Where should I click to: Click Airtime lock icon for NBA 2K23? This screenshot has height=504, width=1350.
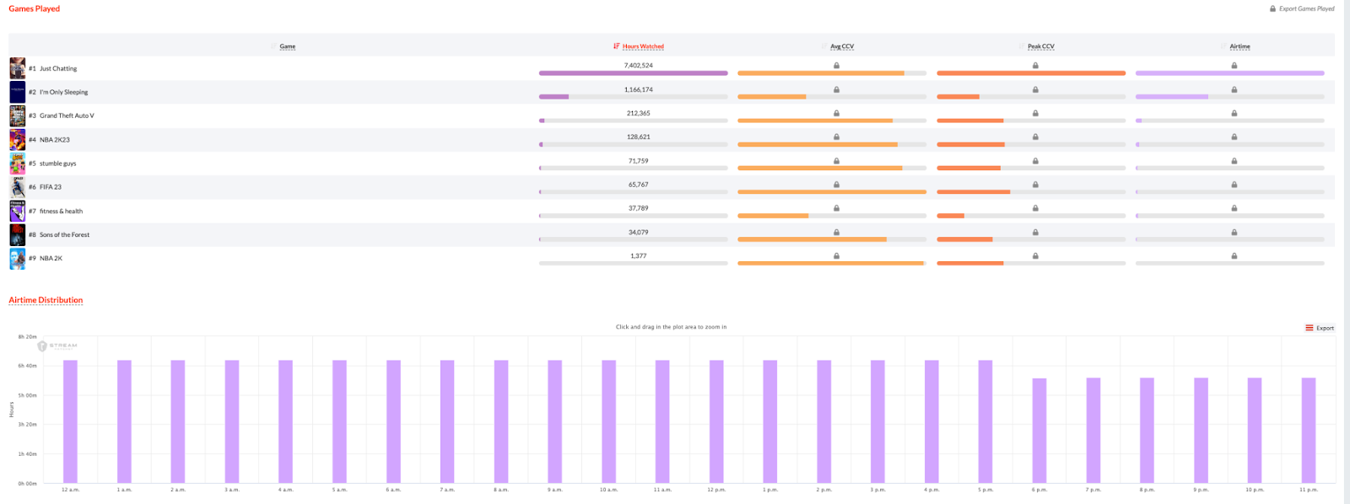point(1234,137)
